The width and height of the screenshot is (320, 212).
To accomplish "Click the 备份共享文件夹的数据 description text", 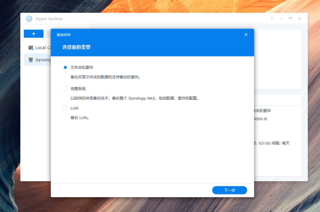I will [106, 77].
